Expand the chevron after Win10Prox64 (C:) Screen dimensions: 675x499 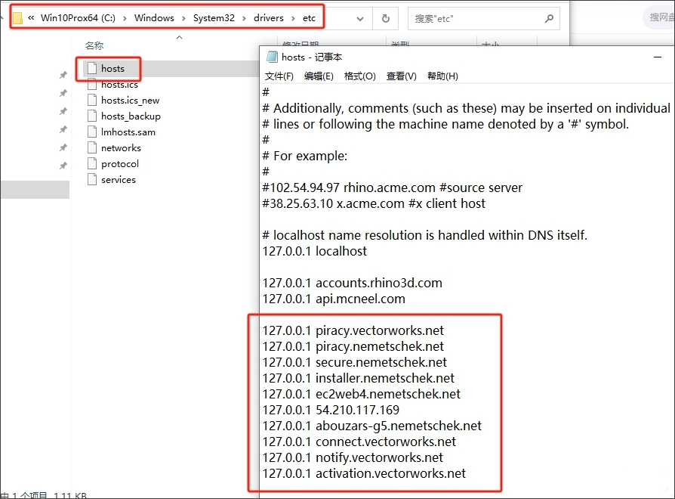[x=125, y=19]
